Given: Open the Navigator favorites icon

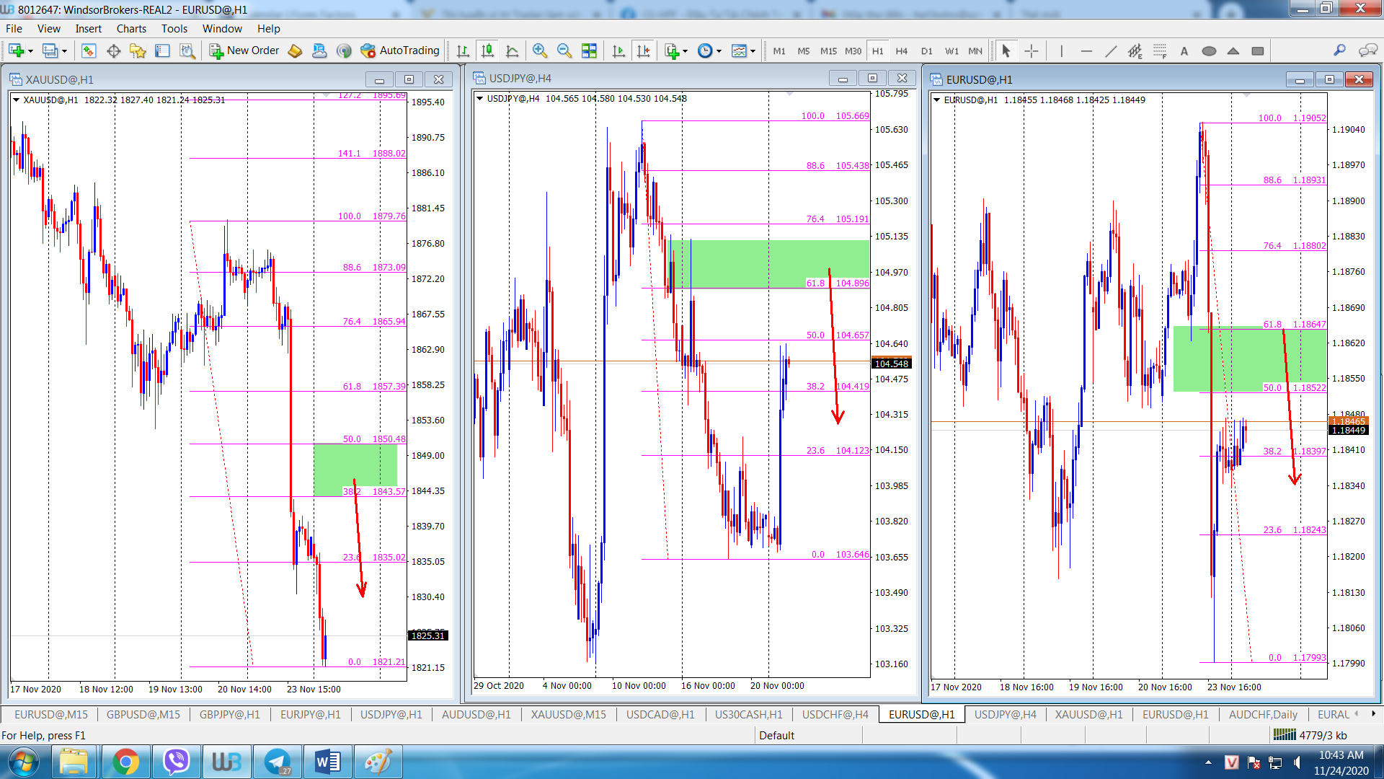Looking at the screenshot, I should [x=138, y=50].
